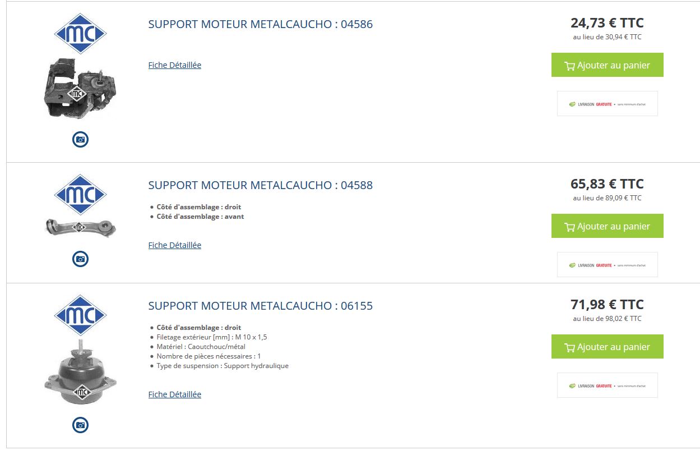
Task: Add 65,83 € support moteur to cart
Action: (607, 226)
